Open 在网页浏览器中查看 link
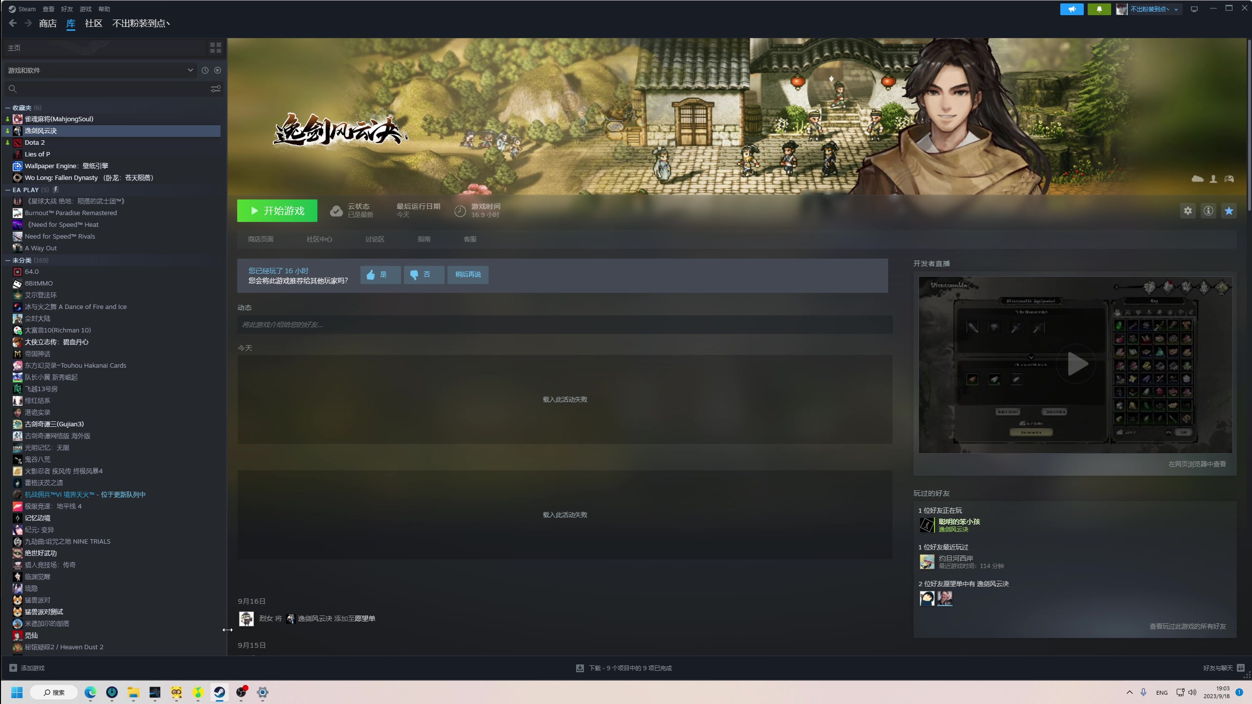 tap(1197, 464)
